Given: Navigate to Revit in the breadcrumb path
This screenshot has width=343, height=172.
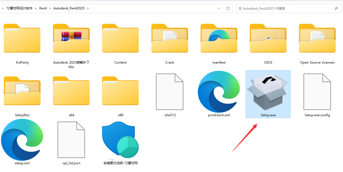Looking at the screenshot, I should 43,8.
